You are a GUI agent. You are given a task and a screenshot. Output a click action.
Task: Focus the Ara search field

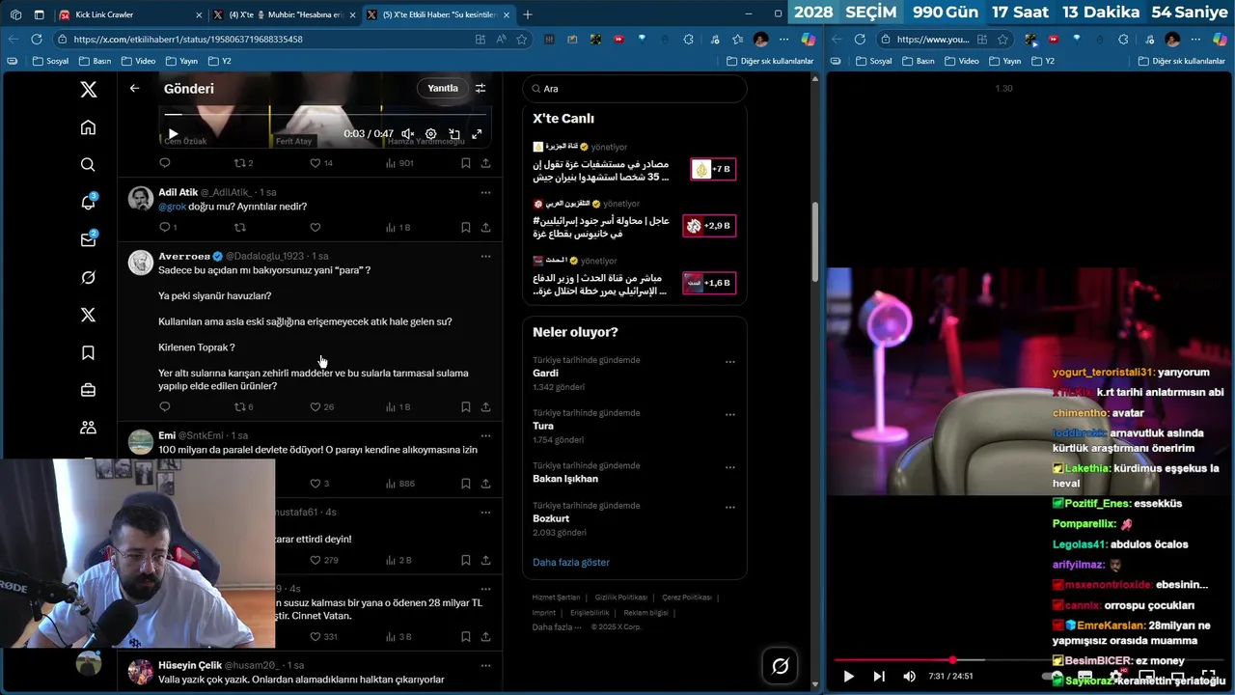coord(635,88)
